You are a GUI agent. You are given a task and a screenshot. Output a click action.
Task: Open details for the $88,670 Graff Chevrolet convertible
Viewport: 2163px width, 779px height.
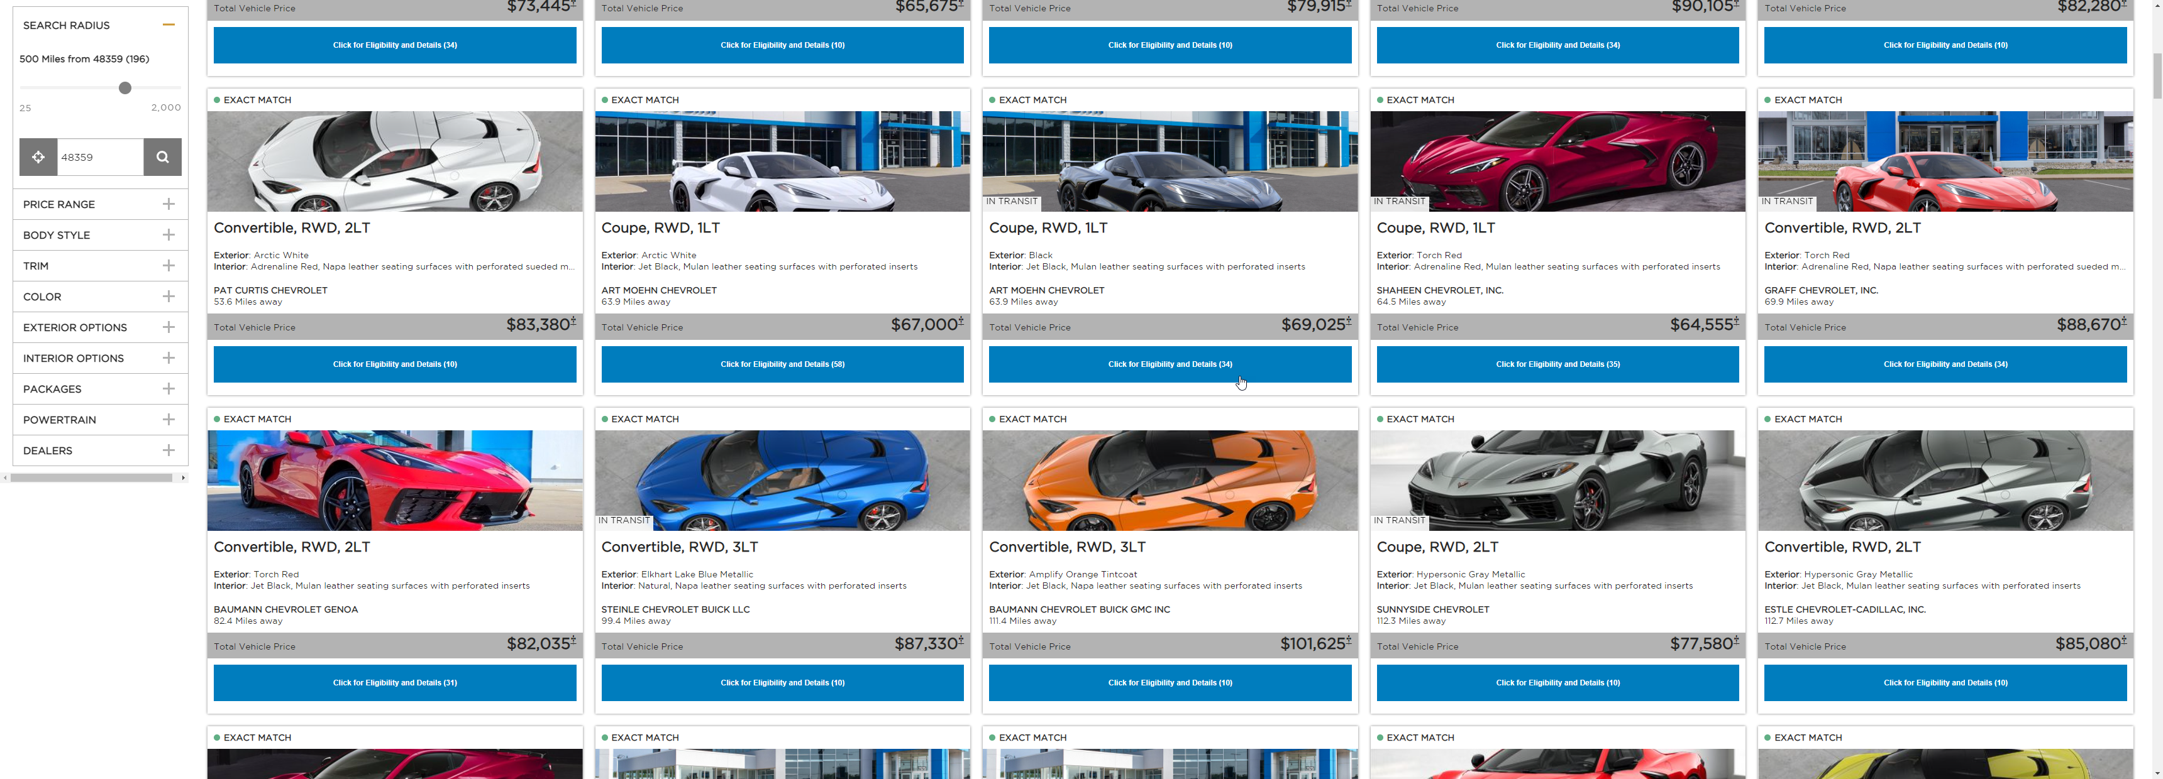click(1945, 364)
